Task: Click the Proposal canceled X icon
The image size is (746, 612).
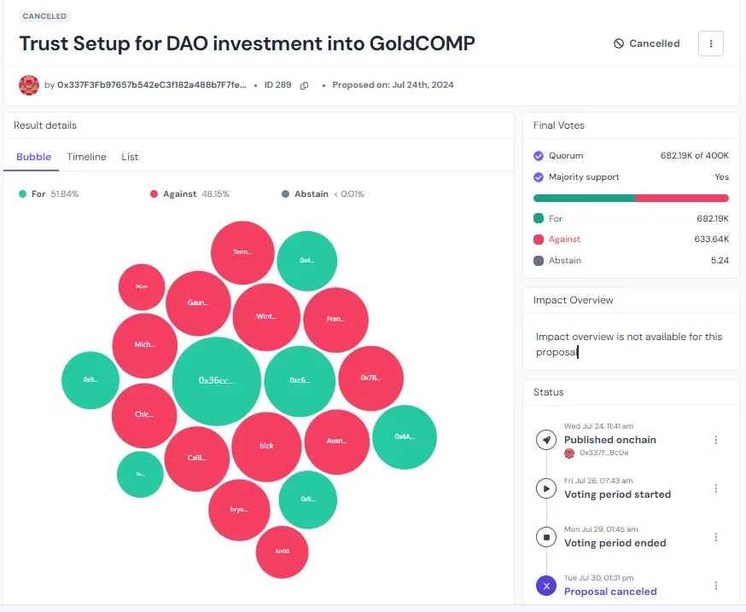Action: click(546, 586)
